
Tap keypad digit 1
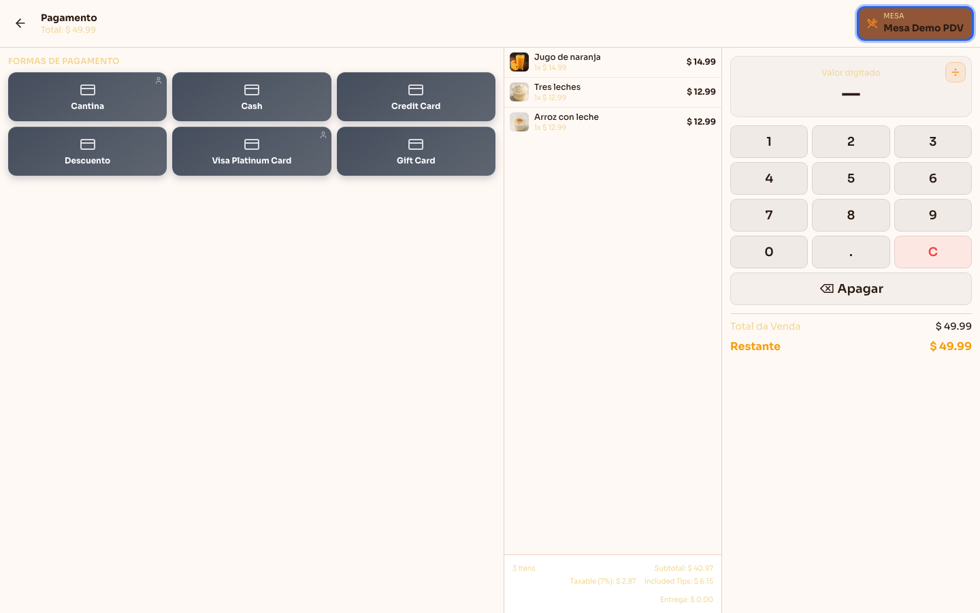coord(769,142)
